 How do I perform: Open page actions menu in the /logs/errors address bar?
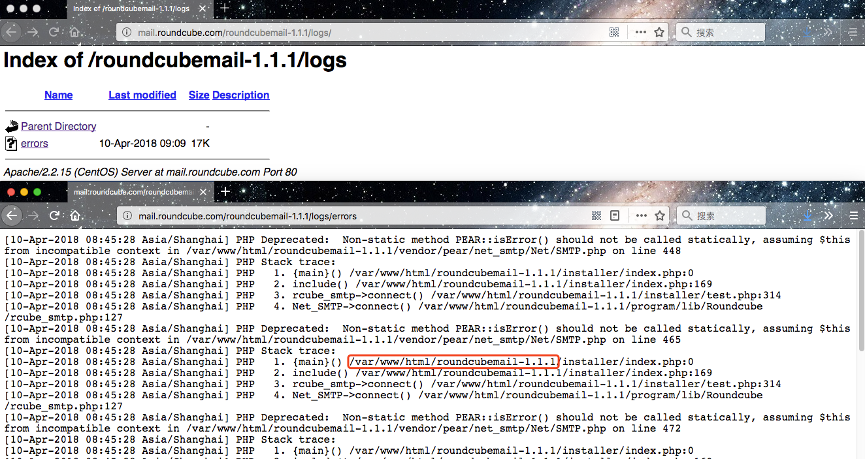click(x=640, y=215)
